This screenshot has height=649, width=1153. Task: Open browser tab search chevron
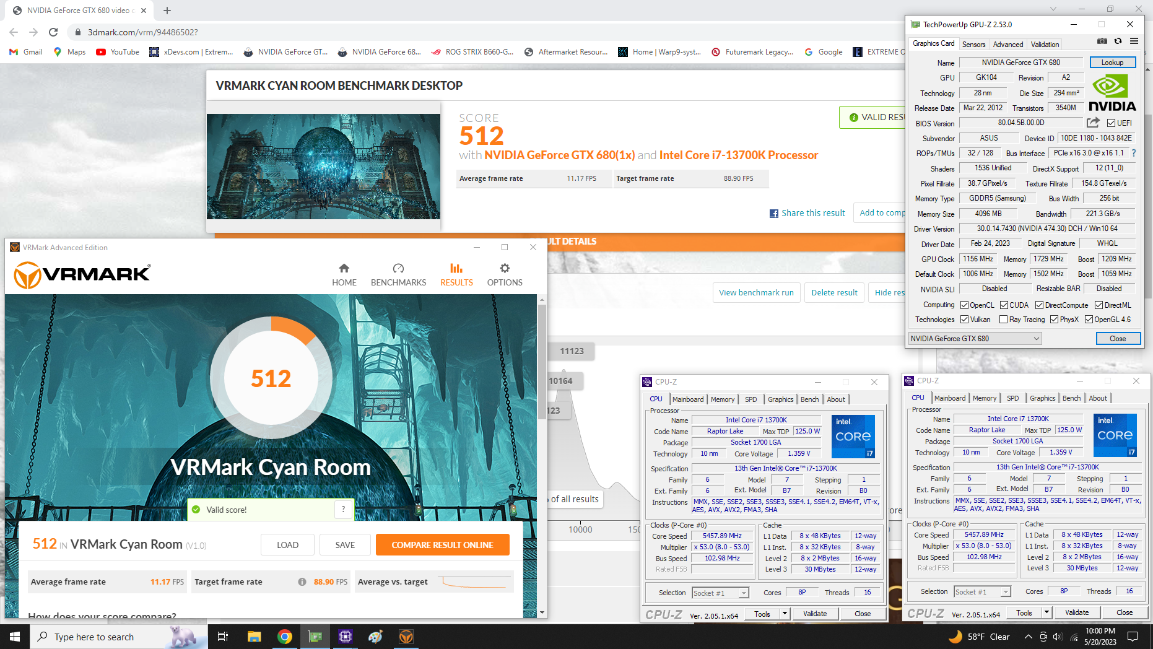pos(1053,9)
